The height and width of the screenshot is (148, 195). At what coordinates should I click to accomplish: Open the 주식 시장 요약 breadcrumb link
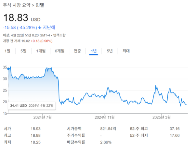[x=17, y=5]
